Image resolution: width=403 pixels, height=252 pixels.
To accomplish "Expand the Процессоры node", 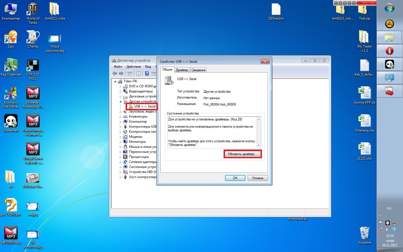I will [x=120, y=157].
